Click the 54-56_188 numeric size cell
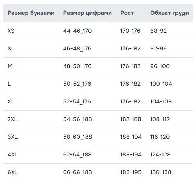Image resolution: width=193 pixels, height=181 pixels. (x=77, y=119)
